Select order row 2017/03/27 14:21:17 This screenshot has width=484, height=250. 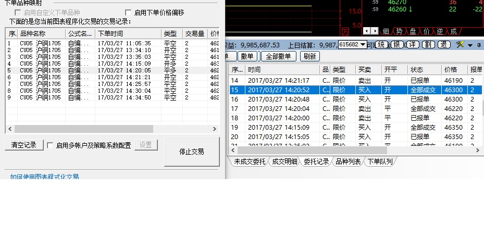pos(356,81)
